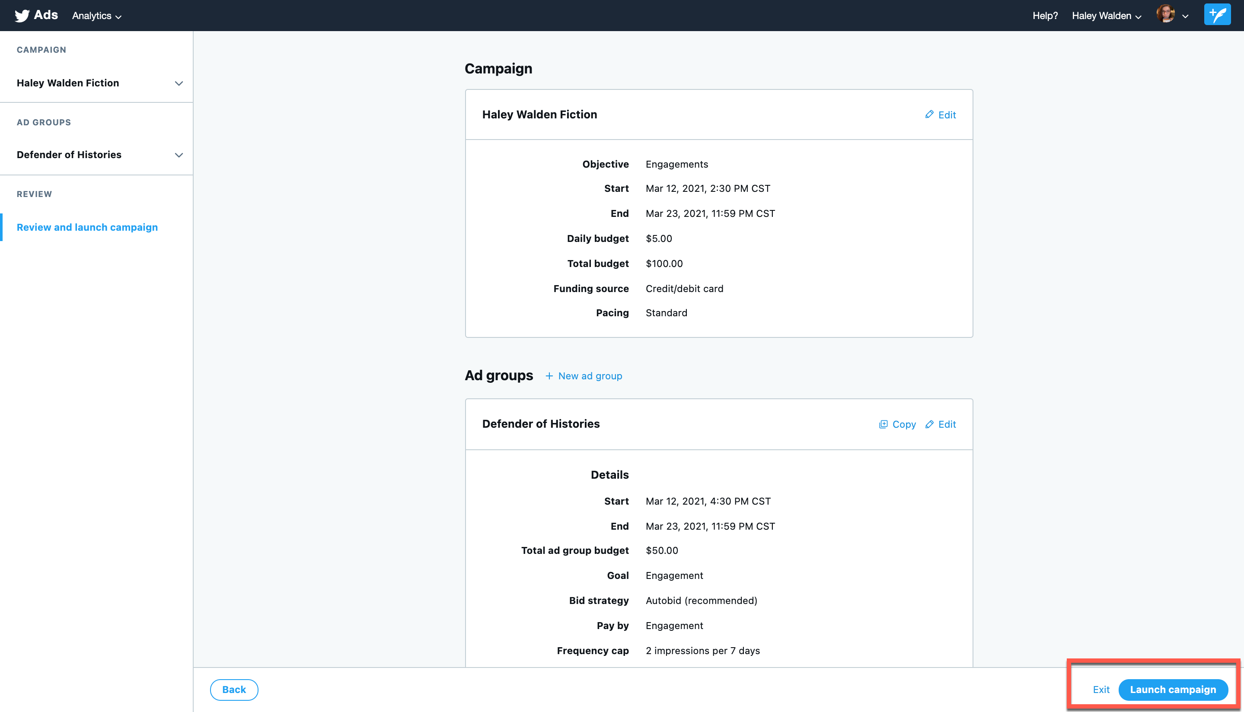This screenshot has height=712, width=1244.
Task: Click the compose tweet feather icon
Action: 1217,15
